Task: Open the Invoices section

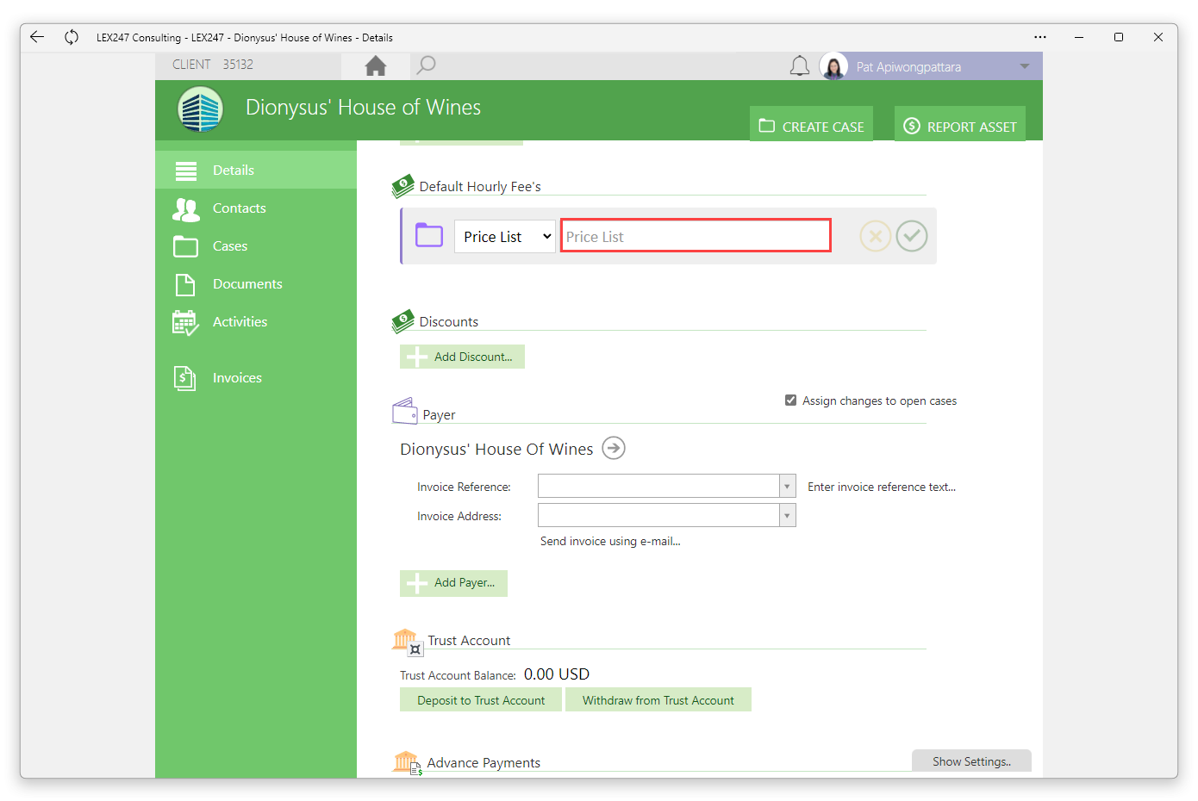Action: [x=256, y=377]
